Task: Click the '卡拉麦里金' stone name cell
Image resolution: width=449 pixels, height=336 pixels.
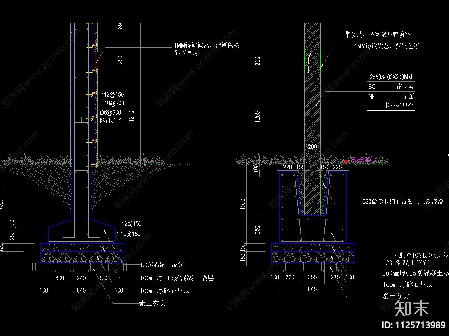Action: [399, 106]
